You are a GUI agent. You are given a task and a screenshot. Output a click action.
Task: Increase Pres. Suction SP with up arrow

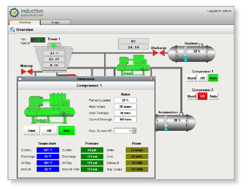[134, 130]
